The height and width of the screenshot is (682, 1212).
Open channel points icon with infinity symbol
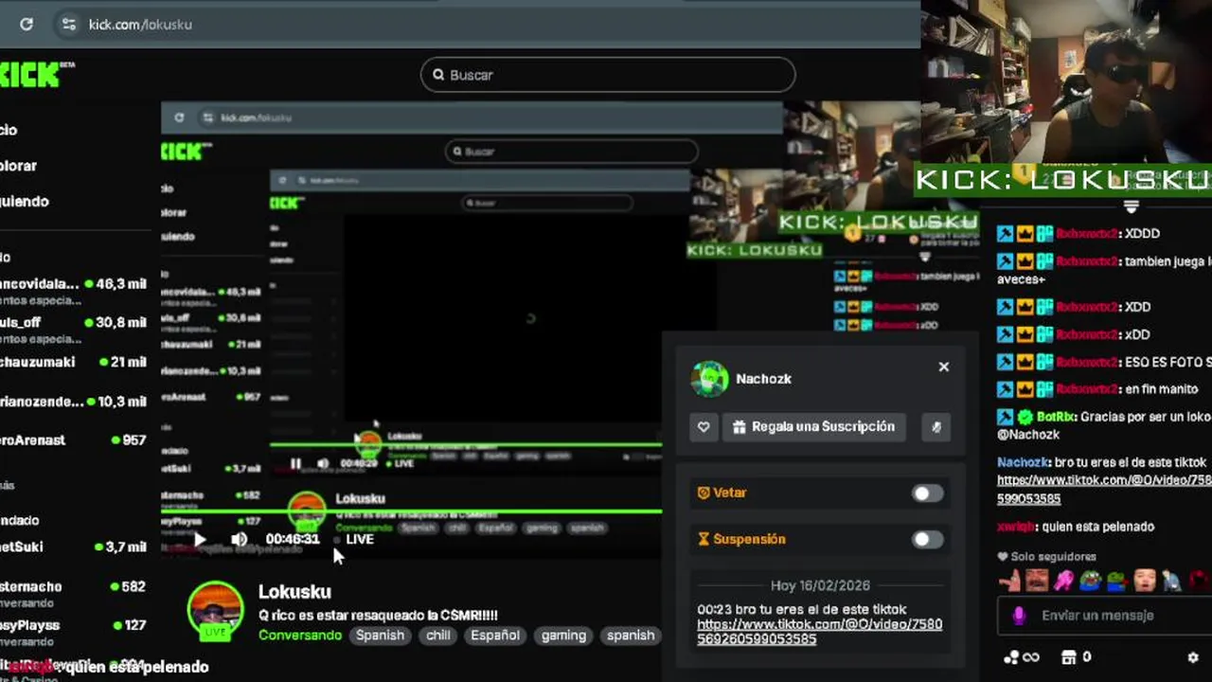[x=1021, y=657]
